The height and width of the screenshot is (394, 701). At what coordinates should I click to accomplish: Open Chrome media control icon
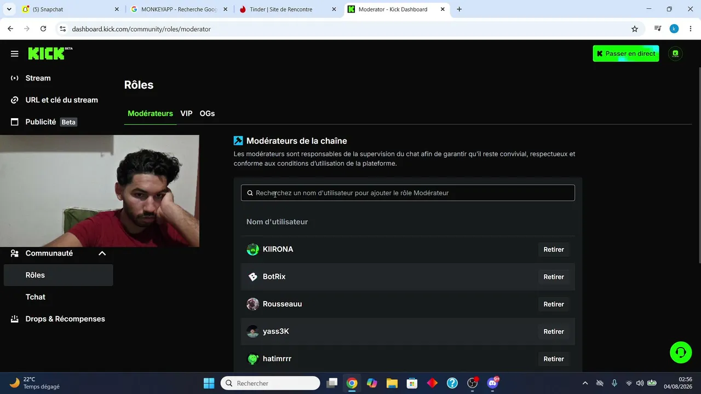point(658,29)
